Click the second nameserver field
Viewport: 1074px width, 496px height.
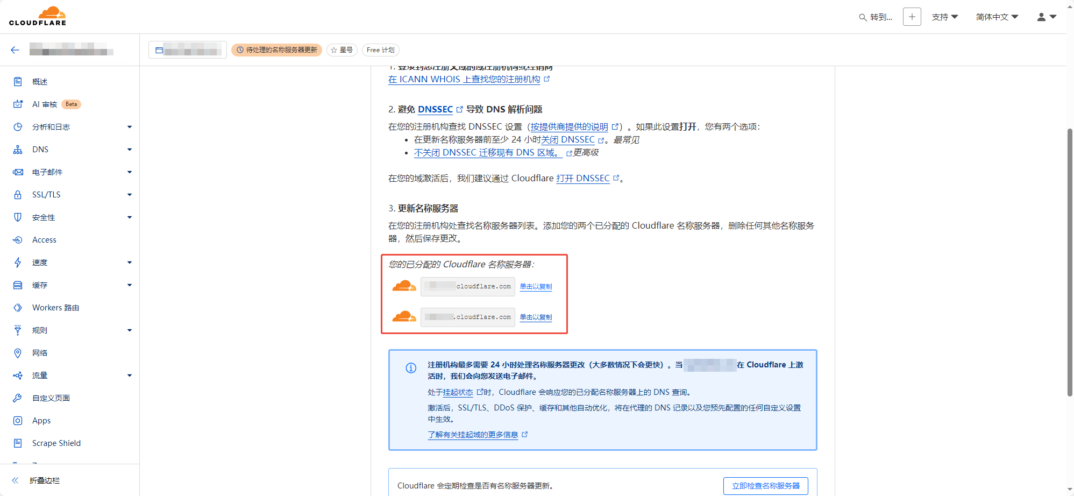pos(468,317)
